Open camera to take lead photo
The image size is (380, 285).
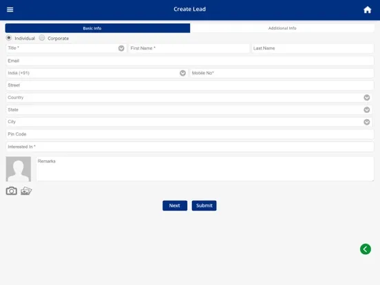12,191
